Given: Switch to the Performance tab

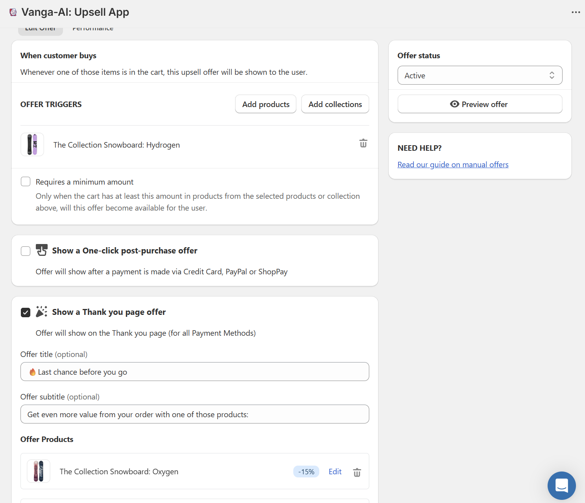Looking at the screenshot, I should tap(93, 29).
